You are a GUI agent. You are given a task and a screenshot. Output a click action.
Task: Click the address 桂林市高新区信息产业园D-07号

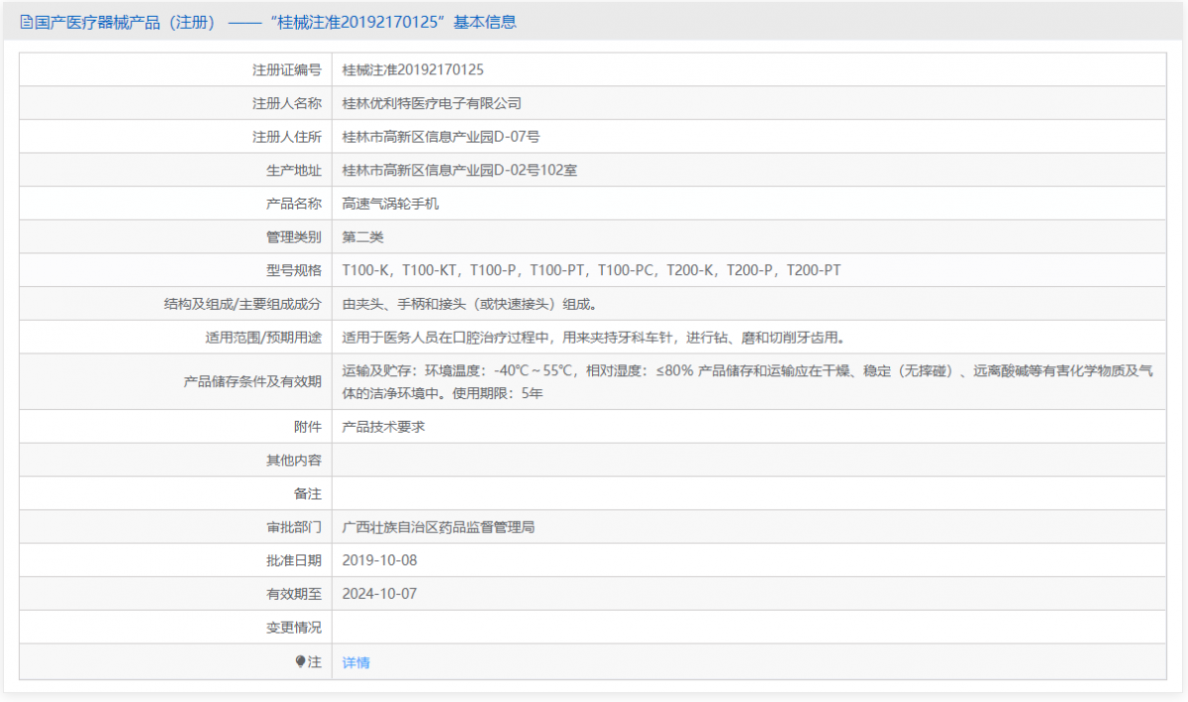point(441,137)
